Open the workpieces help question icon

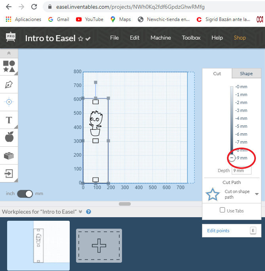click(x=88, y=212)
